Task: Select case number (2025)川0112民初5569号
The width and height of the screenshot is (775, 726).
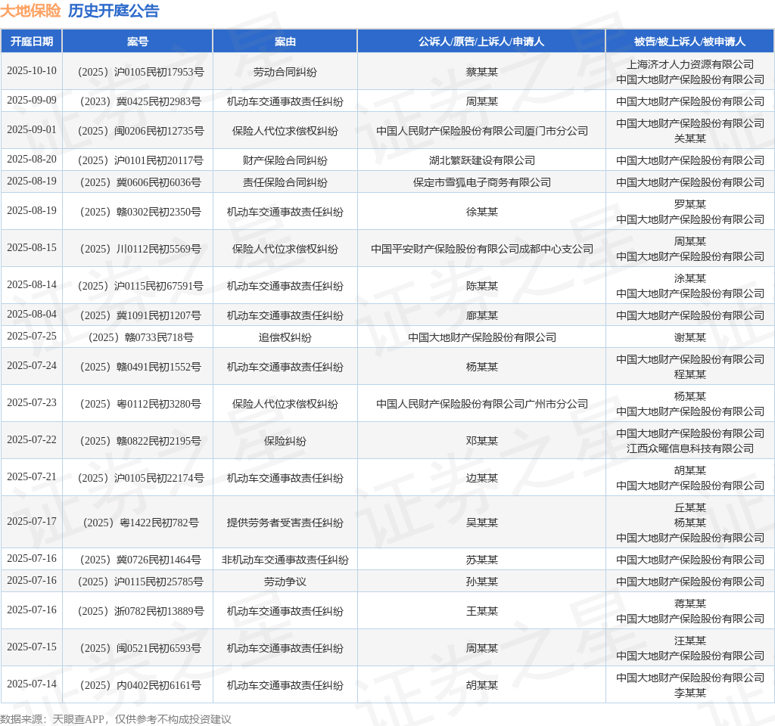Action: coord(141,250)
